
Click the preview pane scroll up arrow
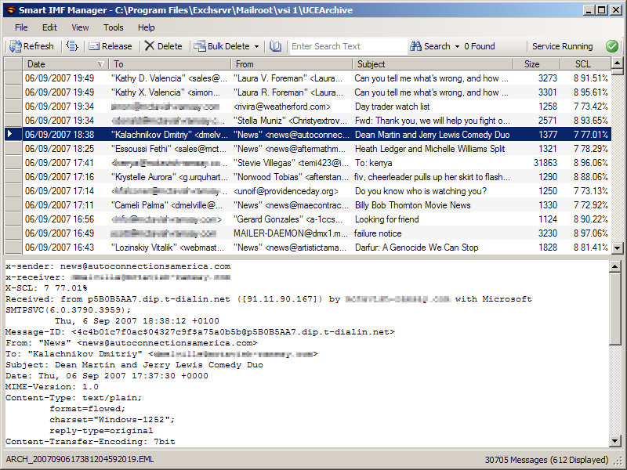pyautogui.click(x=615, y=266)
